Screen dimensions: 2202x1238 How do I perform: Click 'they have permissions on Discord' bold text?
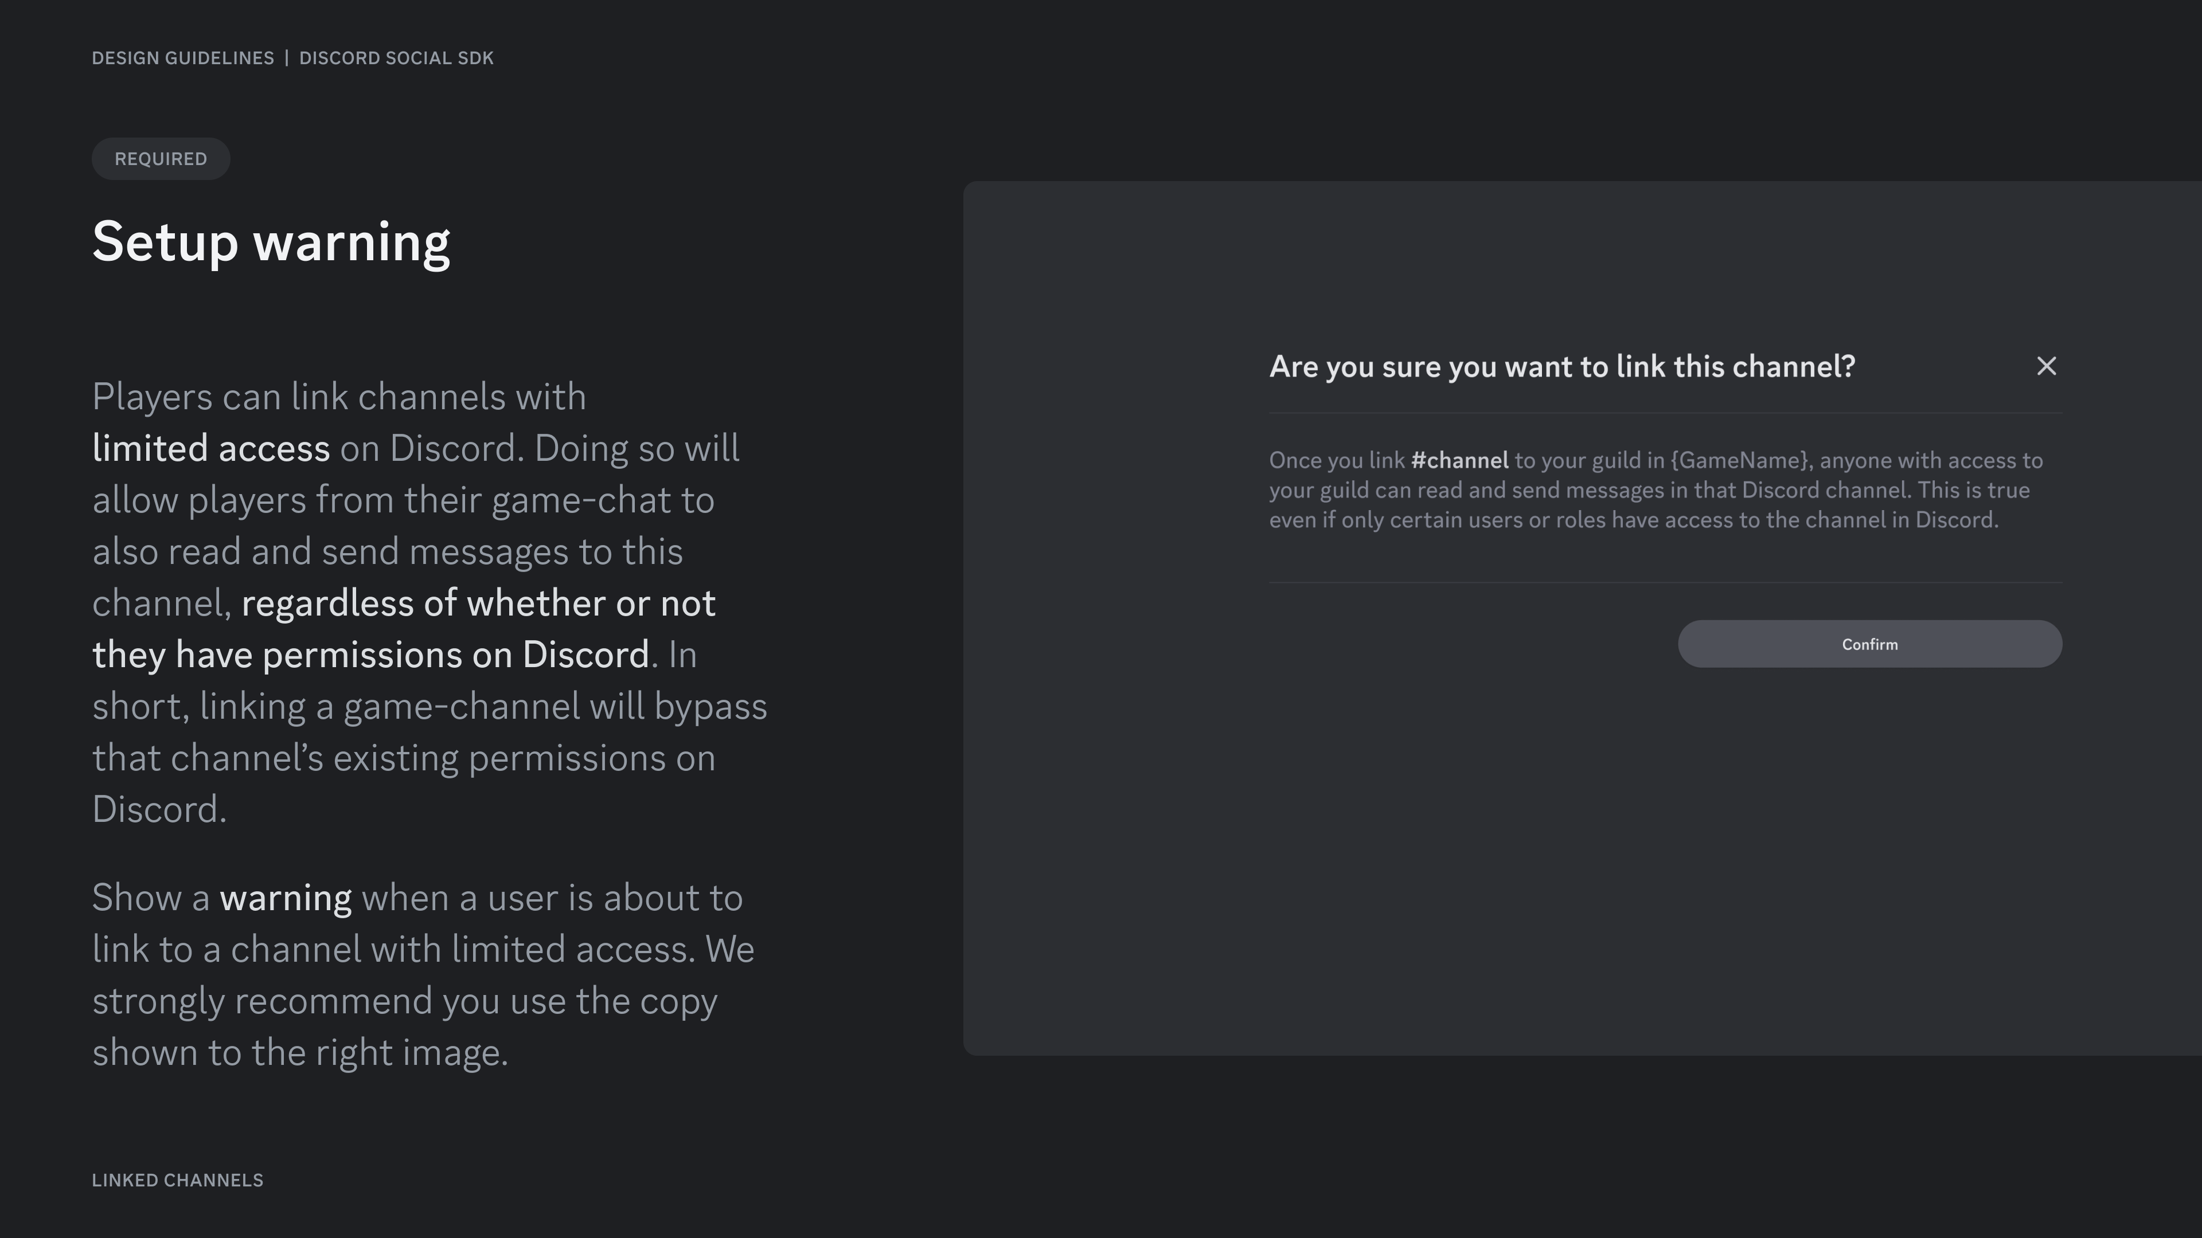[x=370, y=655]
